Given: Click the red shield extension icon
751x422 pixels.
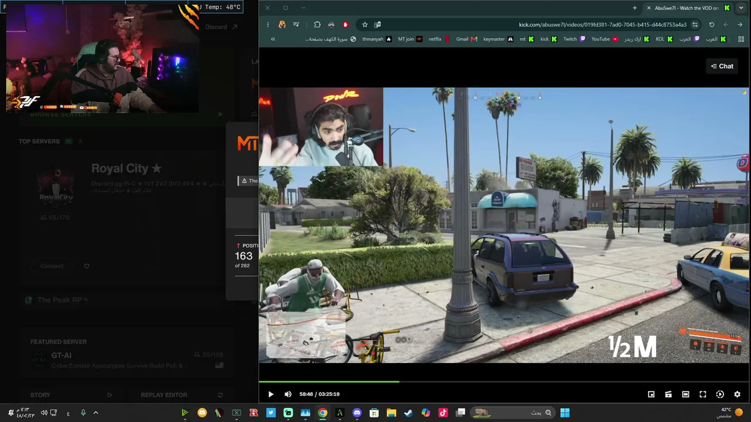Looking at the screenshot, I should (x=346, y=25).
